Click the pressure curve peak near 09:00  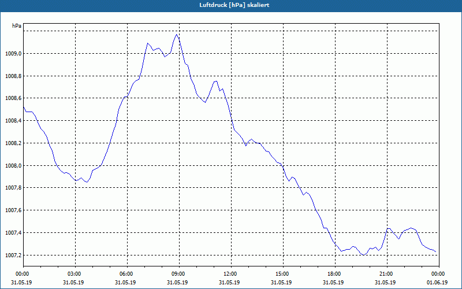[x=177, y=35]
